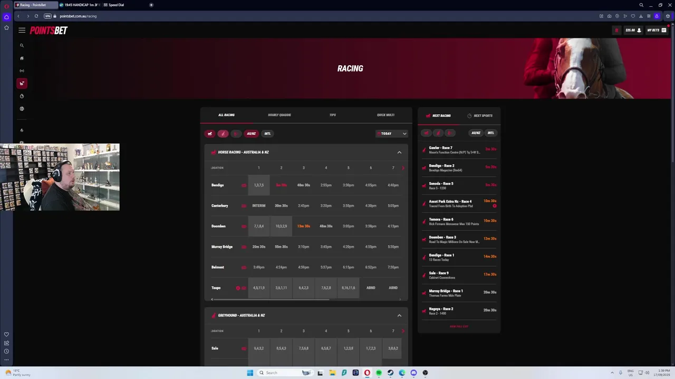The width and height of the screenshot is (675, 379).
Task: Open Doomben race 3 at 13m 30s
Action: coord(303,226)
